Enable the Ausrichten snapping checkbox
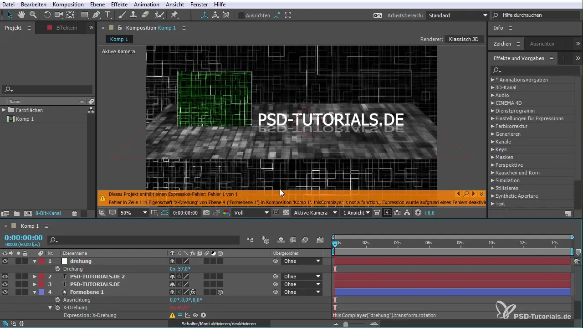The height and width of the screenshot is (328, 583). [241, 15]
